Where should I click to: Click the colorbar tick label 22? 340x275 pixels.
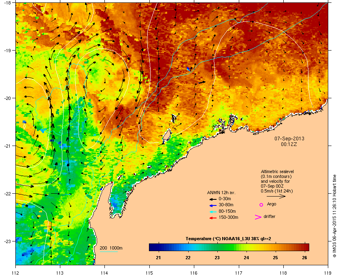click(x=188, y=258)
